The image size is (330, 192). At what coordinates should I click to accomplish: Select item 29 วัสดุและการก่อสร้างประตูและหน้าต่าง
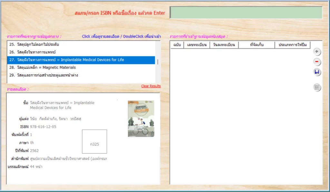point(81,75)
